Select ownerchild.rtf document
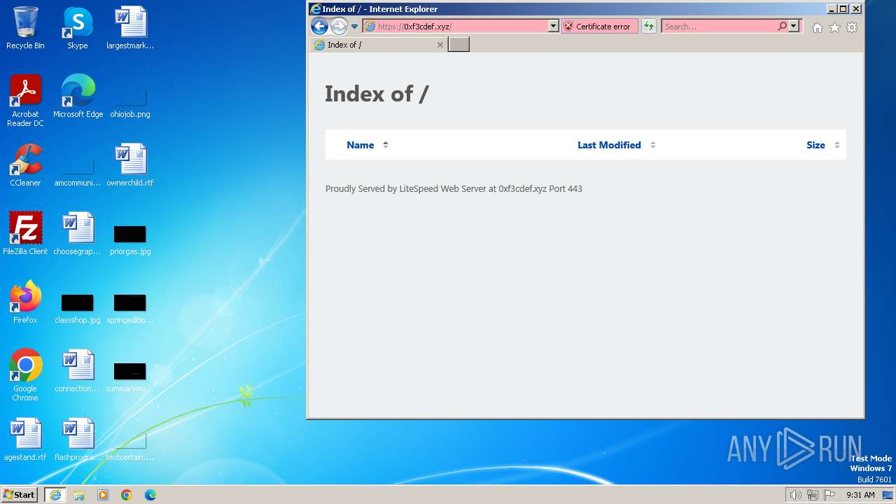 click(x=130, y=166)
